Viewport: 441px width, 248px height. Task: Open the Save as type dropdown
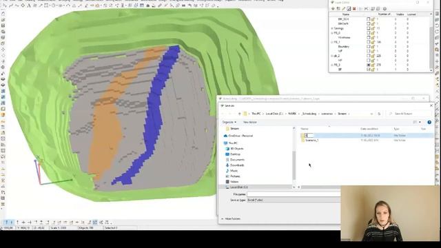point(294,200)
